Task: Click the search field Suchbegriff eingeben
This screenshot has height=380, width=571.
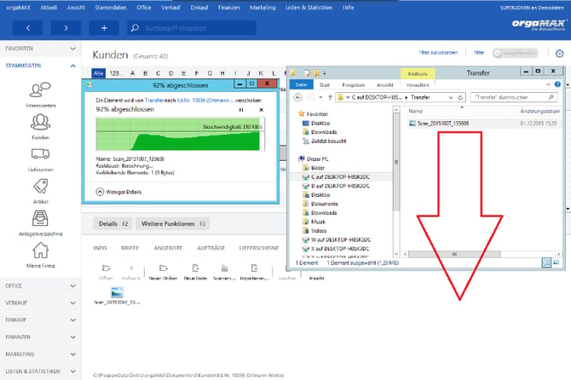Action: (x=192, y=27)
